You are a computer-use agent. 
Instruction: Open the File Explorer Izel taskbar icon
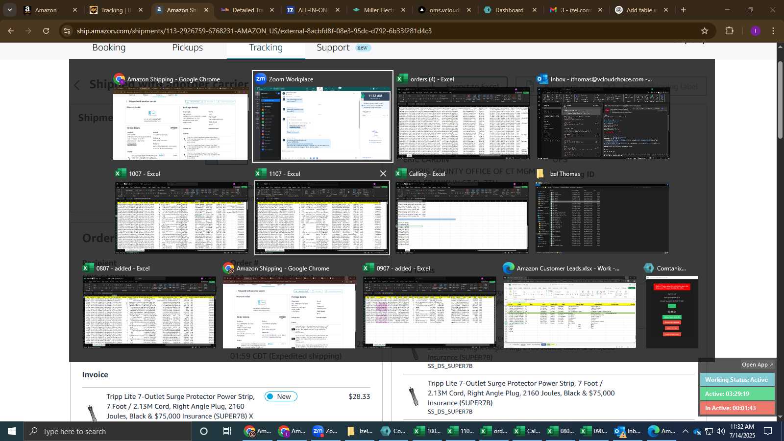[x=359, y=431]
